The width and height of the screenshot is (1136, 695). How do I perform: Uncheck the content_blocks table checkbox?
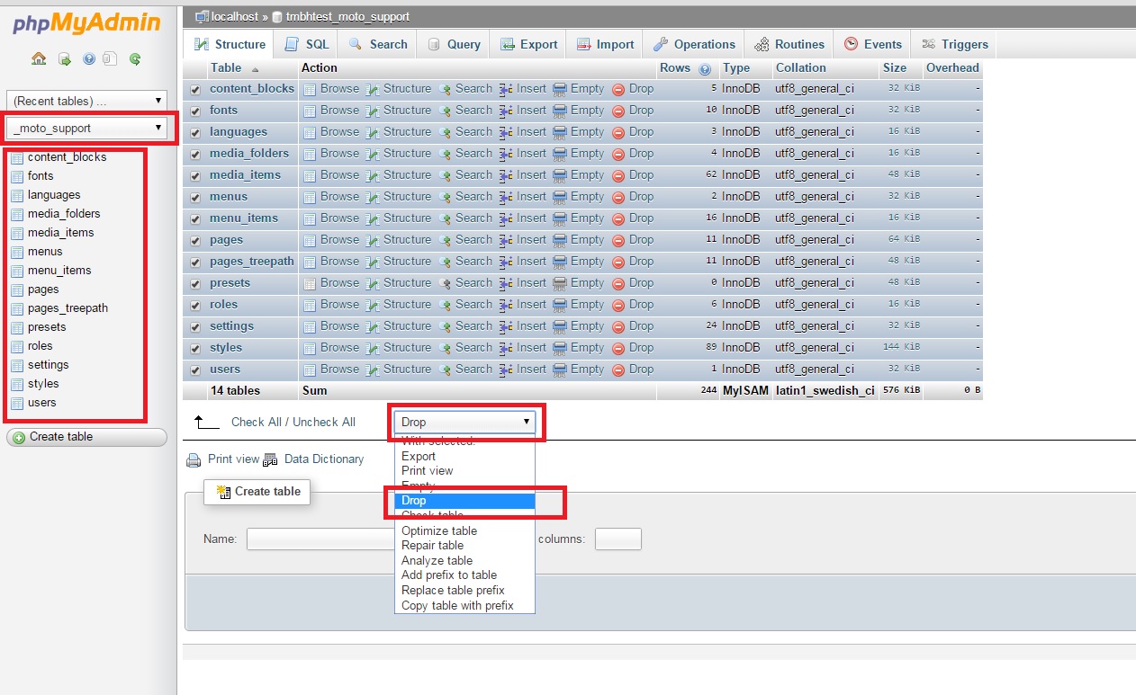(x=195, y=89)
